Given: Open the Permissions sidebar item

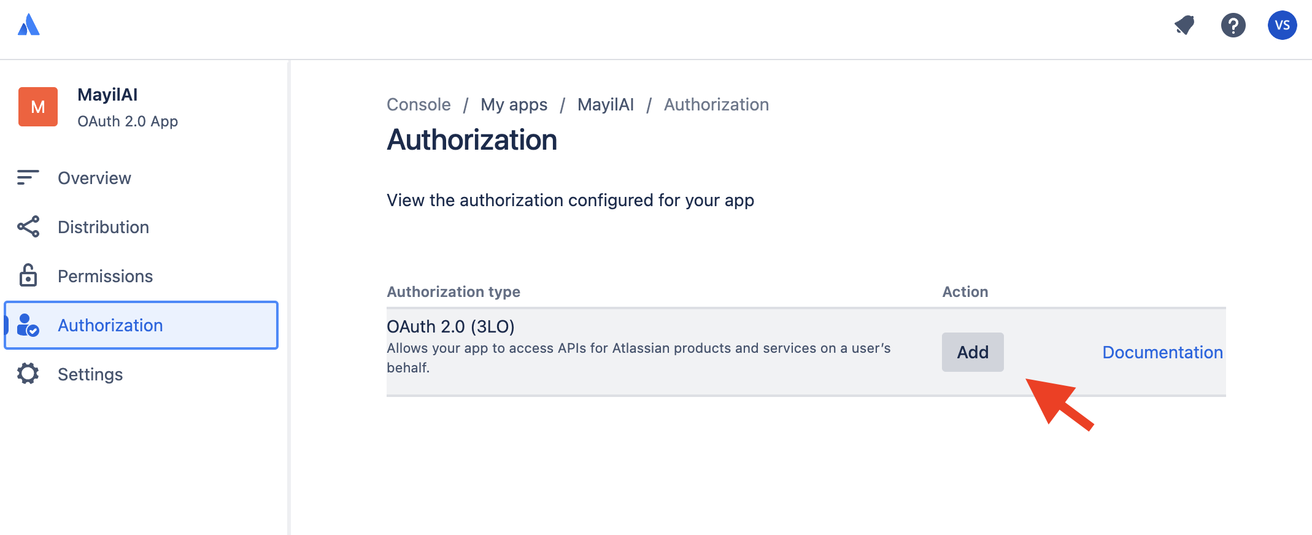Looking at the screenshot, I should pos(141,276).
